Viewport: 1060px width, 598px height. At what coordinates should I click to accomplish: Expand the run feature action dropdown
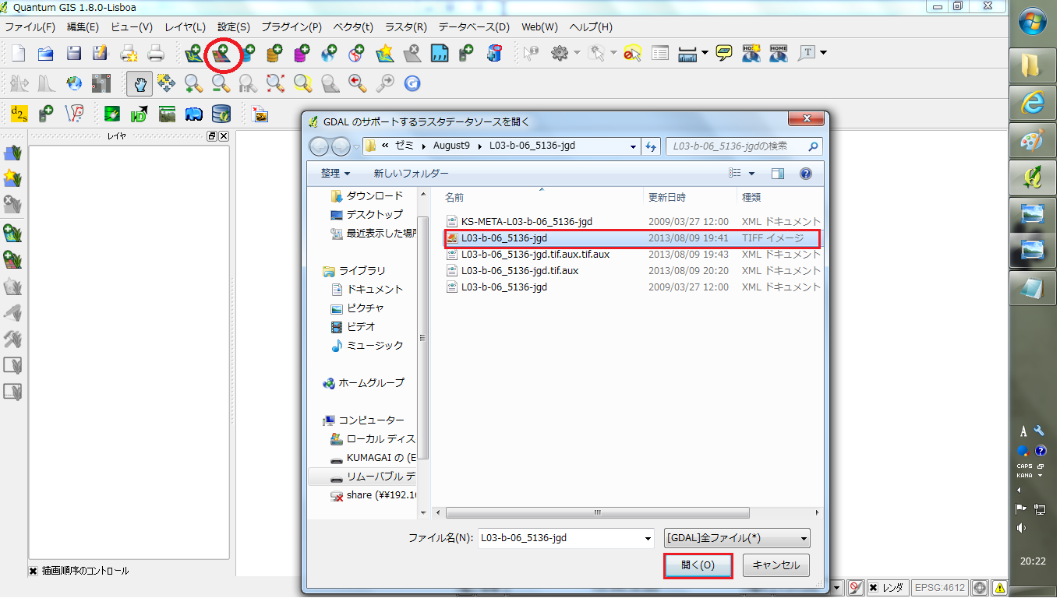point(577,54)
